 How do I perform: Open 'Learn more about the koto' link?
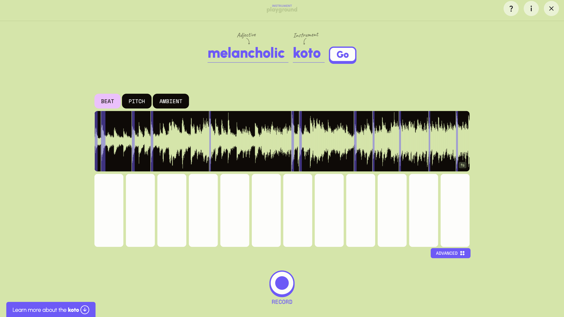point(51,310)
